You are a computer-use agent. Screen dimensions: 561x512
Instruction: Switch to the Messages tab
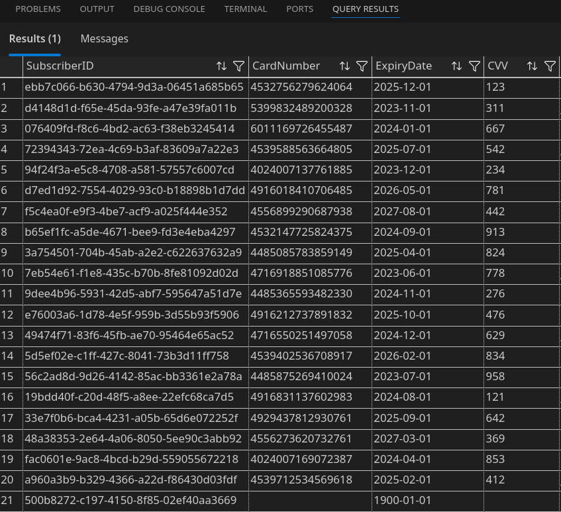[104, 39]
